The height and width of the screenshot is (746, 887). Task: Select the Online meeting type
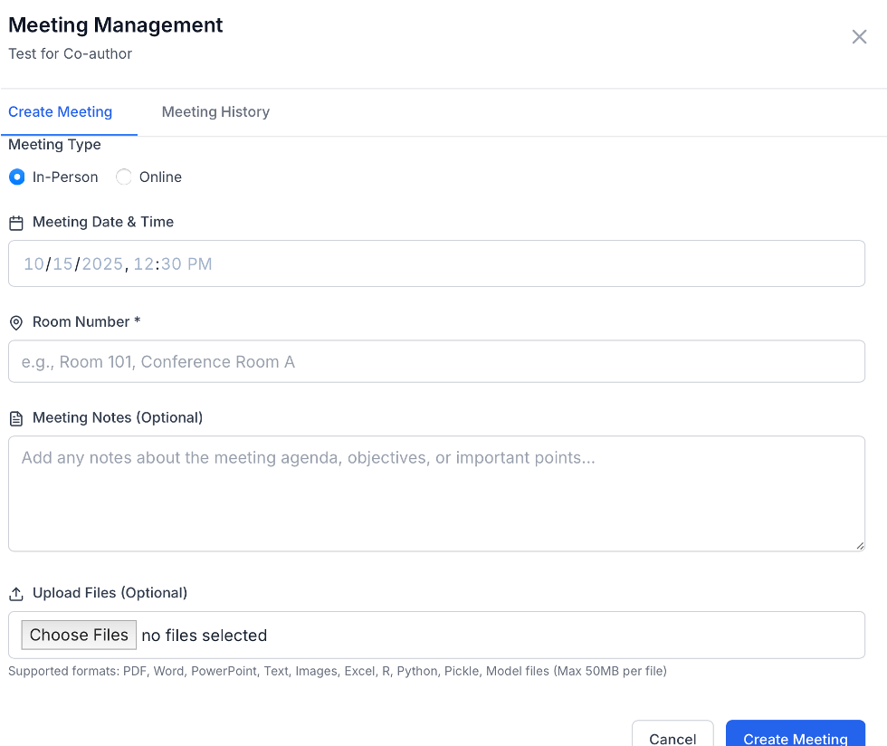pyautogui.click(x=123, y=177)
